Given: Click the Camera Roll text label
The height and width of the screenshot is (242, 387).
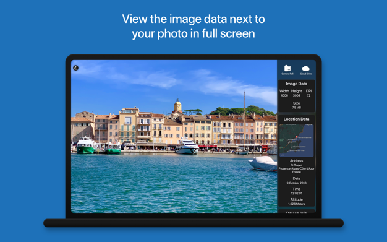Looking at the screenshot, I should click(287, 74).
